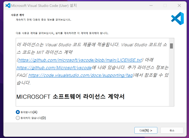Click the 다음(N) > next button
Viewport: 189px width, 138px height.
tap(146, 130)
